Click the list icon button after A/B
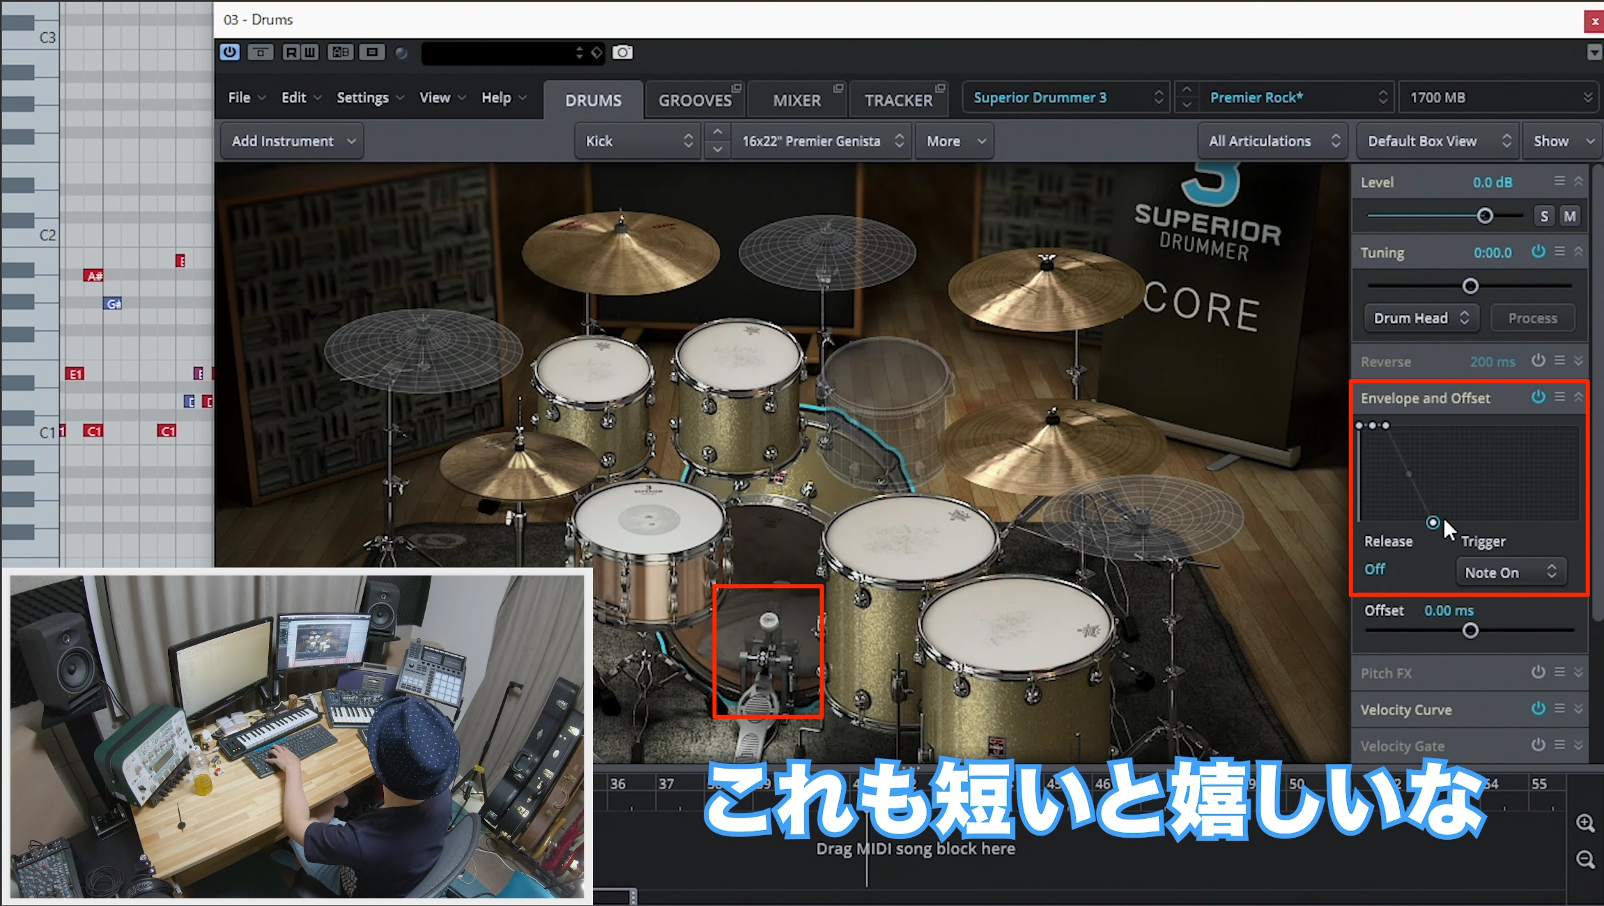 click(372, 52)
